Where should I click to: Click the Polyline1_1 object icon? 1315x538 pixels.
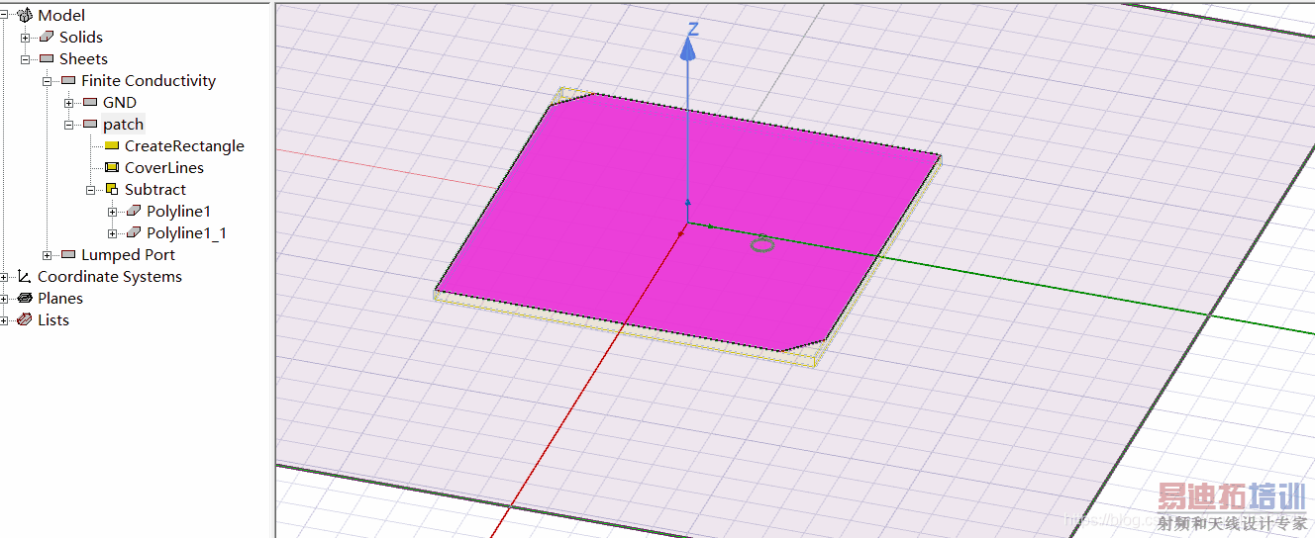(134, 232)
